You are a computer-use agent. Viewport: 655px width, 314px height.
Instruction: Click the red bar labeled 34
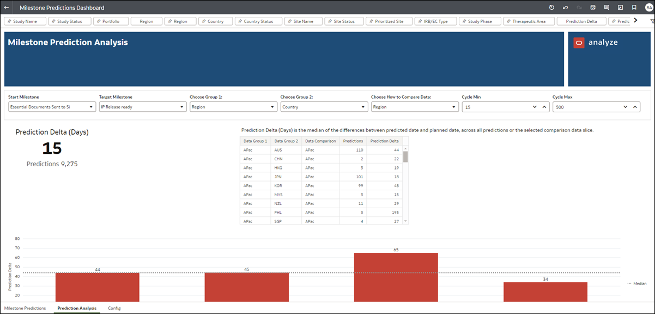click(545, 292)
